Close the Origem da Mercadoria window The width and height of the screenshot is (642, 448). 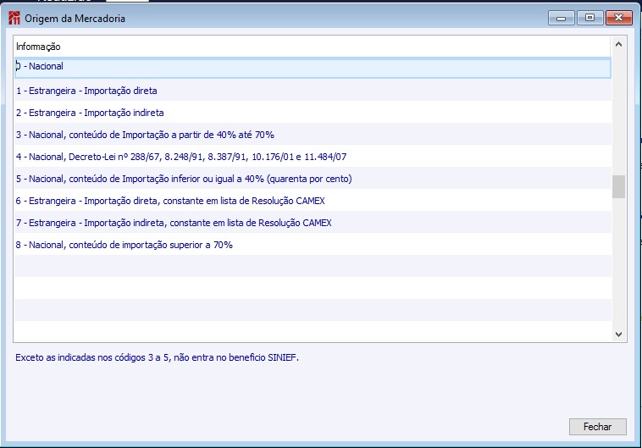coord(618,18)
